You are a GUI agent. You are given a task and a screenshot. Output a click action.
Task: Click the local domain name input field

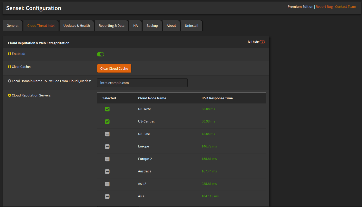tap(142, 83)
